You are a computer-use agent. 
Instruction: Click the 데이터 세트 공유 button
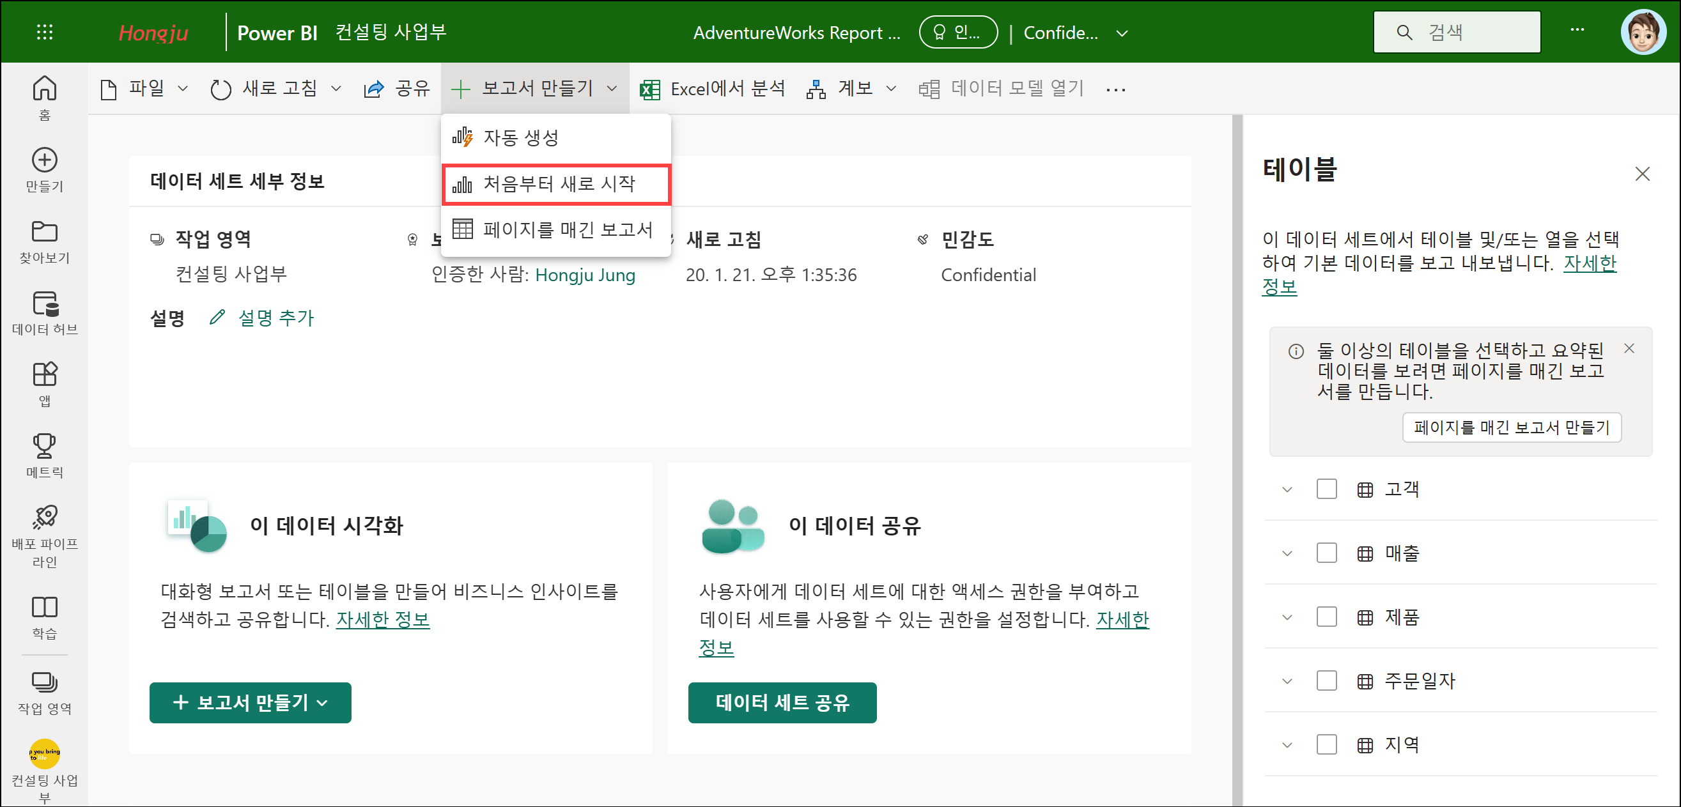(x=782, y=702)
